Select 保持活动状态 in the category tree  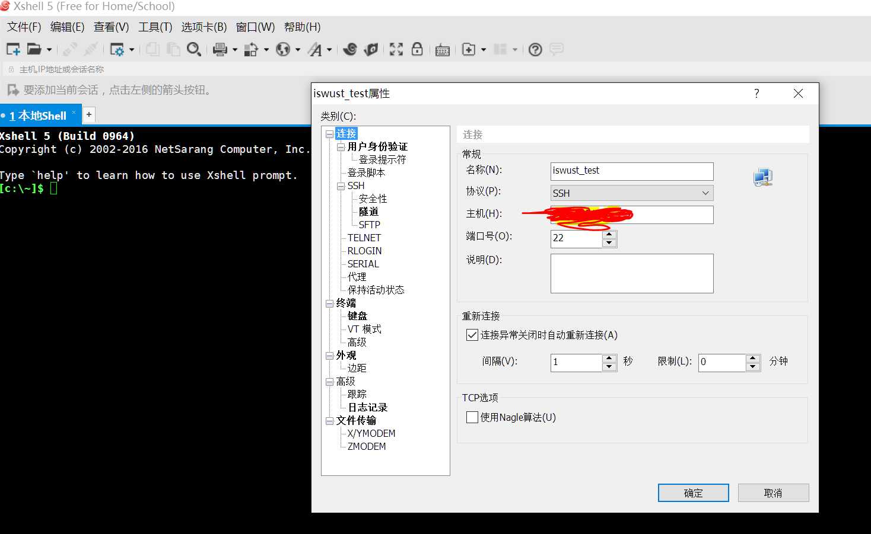click(376, 290)
